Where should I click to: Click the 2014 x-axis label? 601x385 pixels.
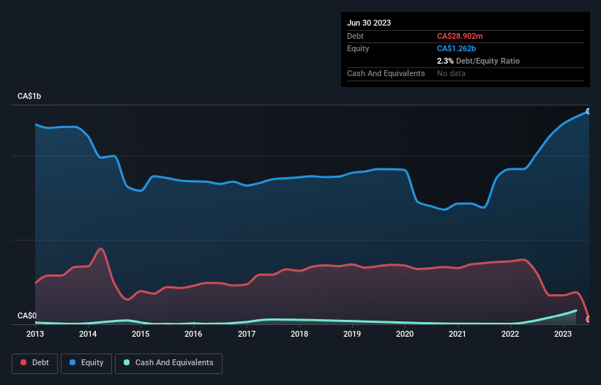pyautogui.click(x=88, y=334)
